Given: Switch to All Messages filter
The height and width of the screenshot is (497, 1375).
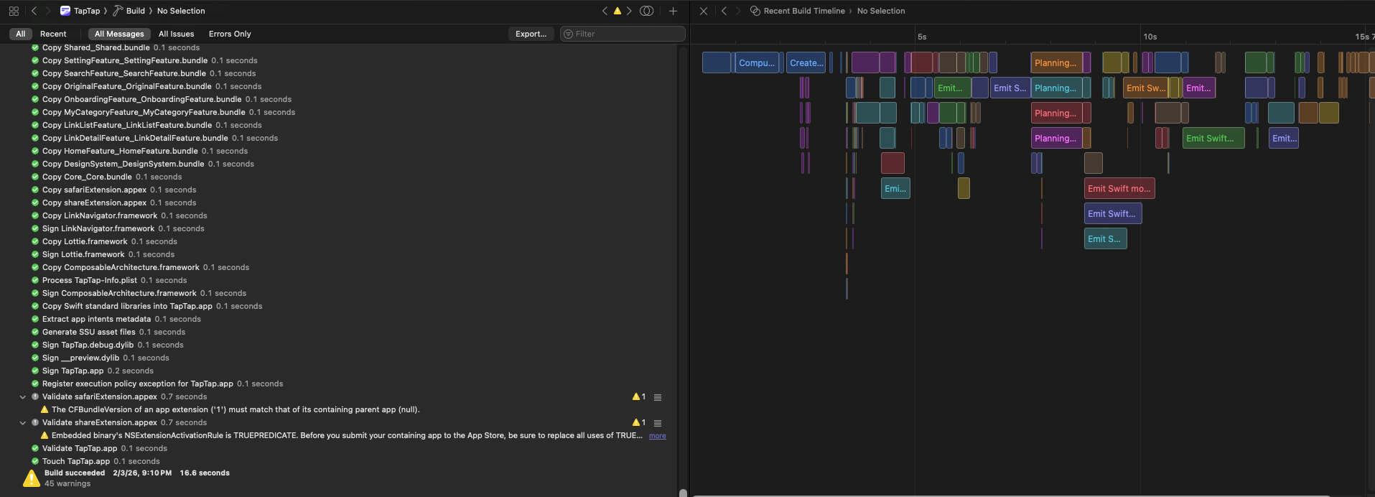Looking at the screenshot, I should [x=119, y=34].
